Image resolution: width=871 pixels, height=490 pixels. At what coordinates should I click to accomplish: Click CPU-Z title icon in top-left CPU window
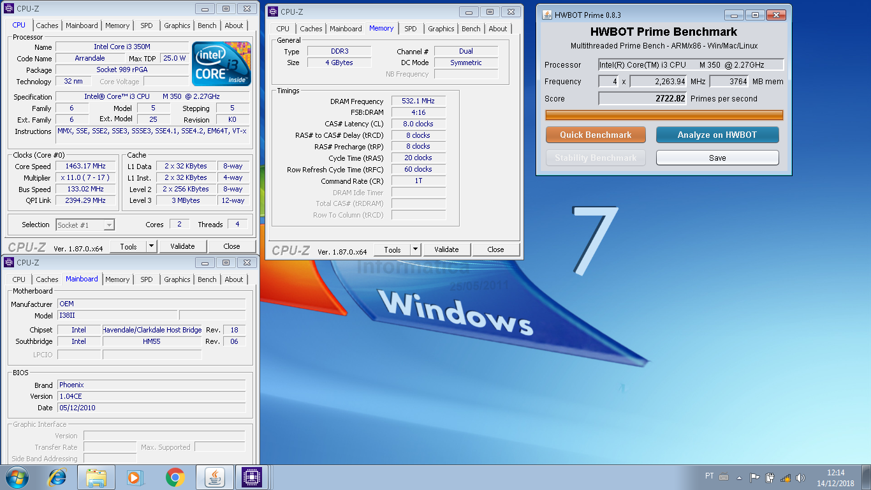pos(9,8)
